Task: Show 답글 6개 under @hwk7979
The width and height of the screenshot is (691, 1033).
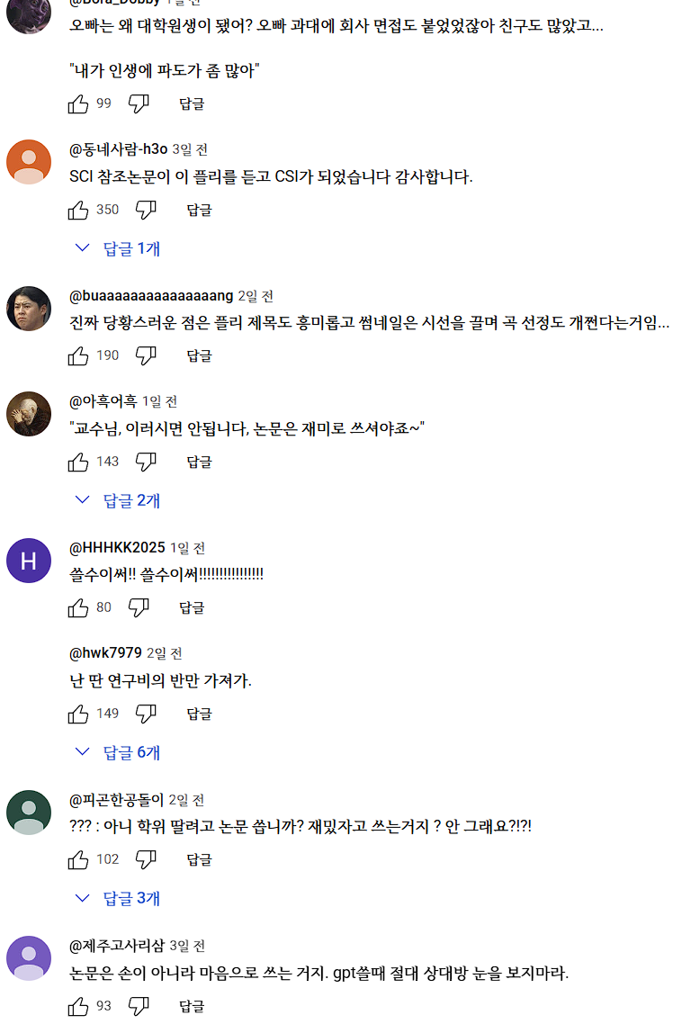Action: 119,752
